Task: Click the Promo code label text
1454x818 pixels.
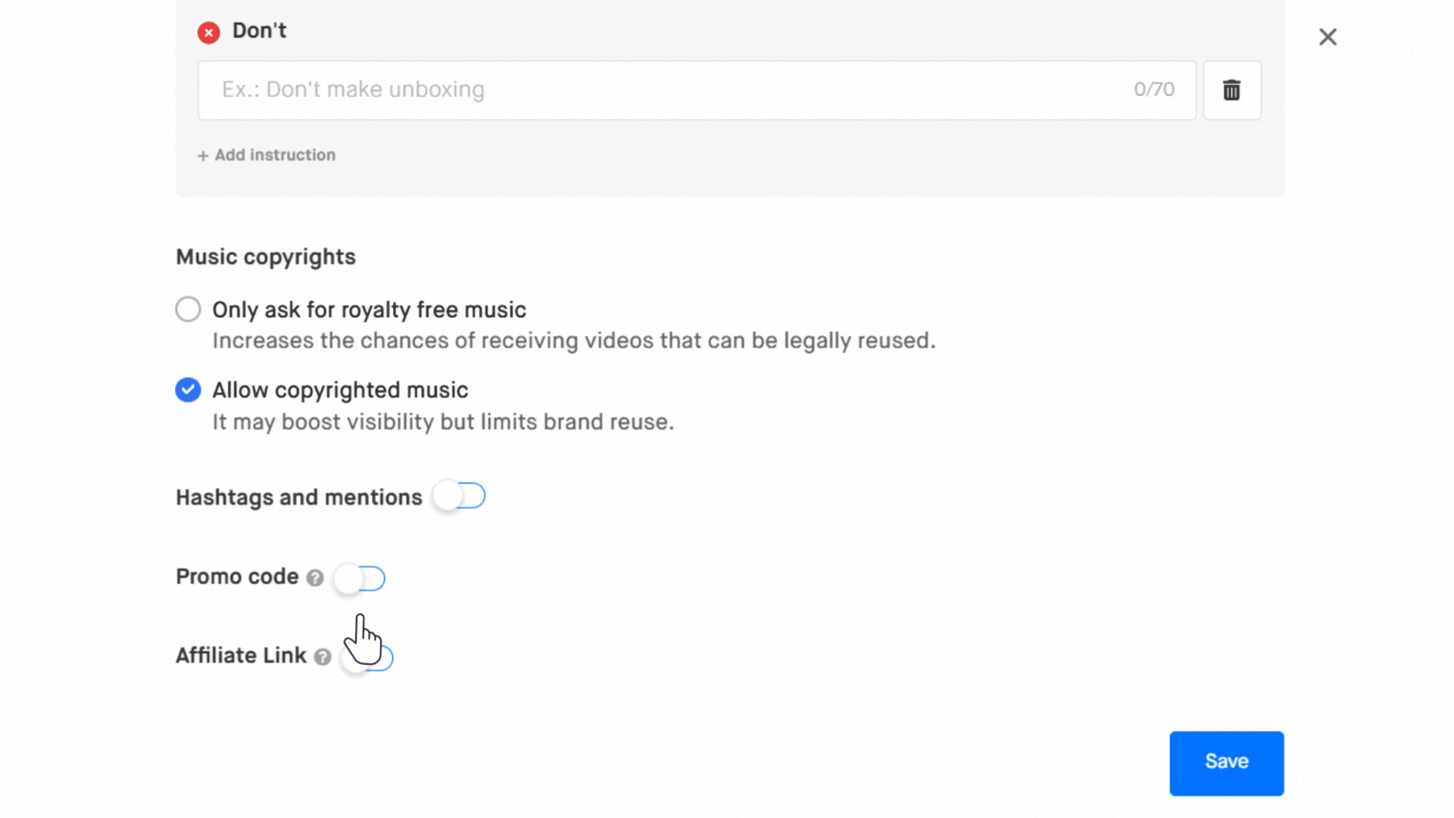Action: (237, 577)
